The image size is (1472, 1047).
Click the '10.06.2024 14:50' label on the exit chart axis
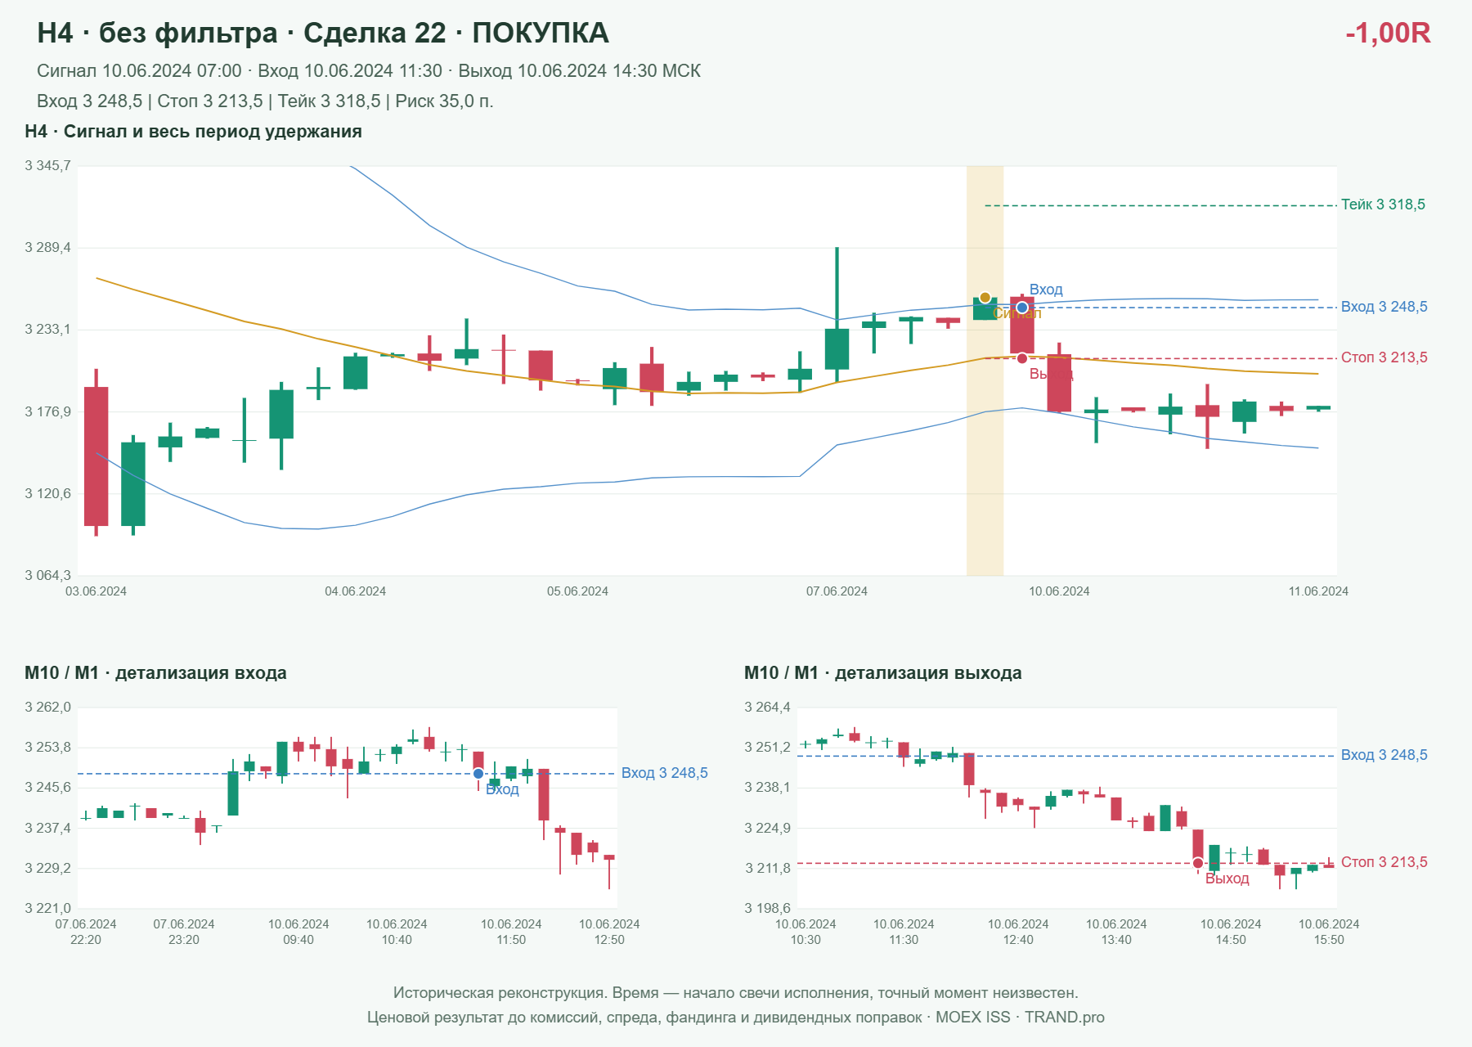pos(1231,932)
